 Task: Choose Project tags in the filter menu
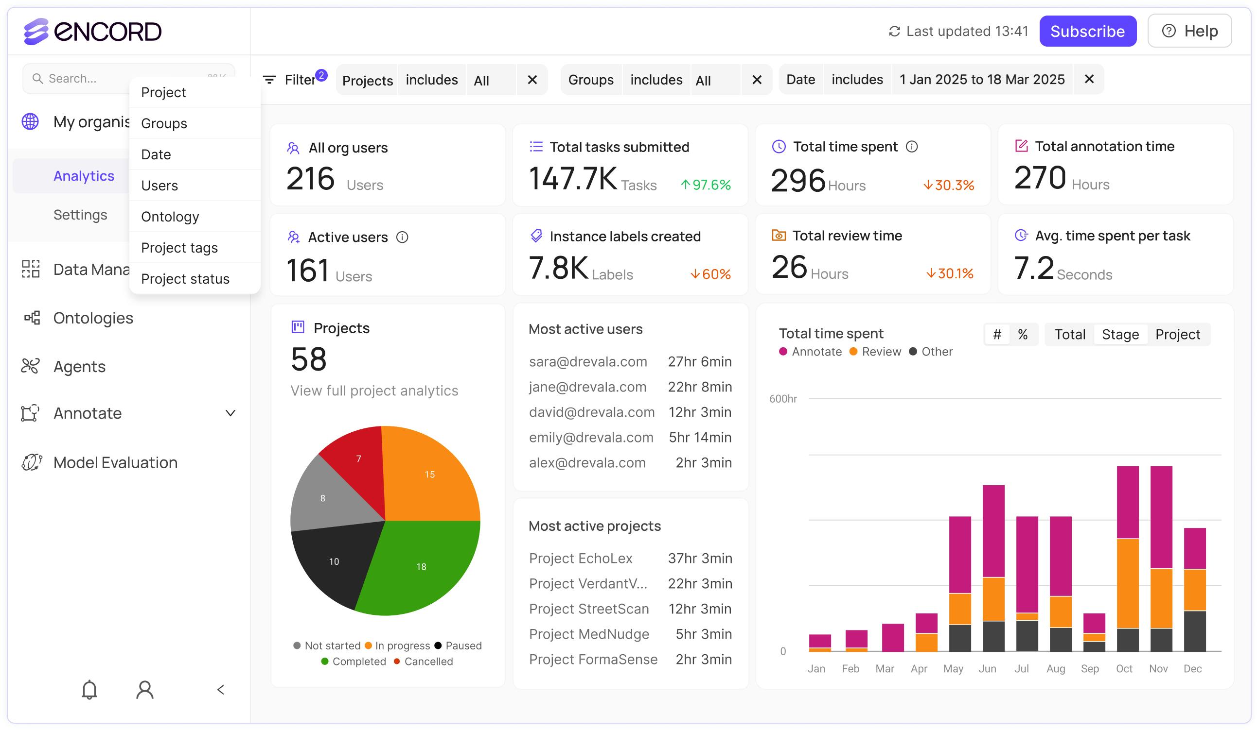(195, 248)
